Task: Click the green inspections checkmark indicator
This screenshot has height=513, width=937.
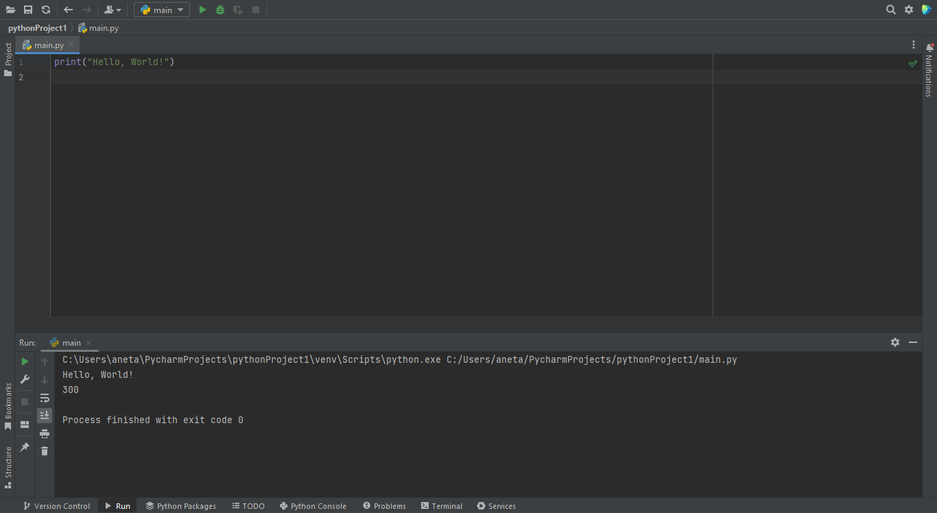Action: (x=912, y=62)
